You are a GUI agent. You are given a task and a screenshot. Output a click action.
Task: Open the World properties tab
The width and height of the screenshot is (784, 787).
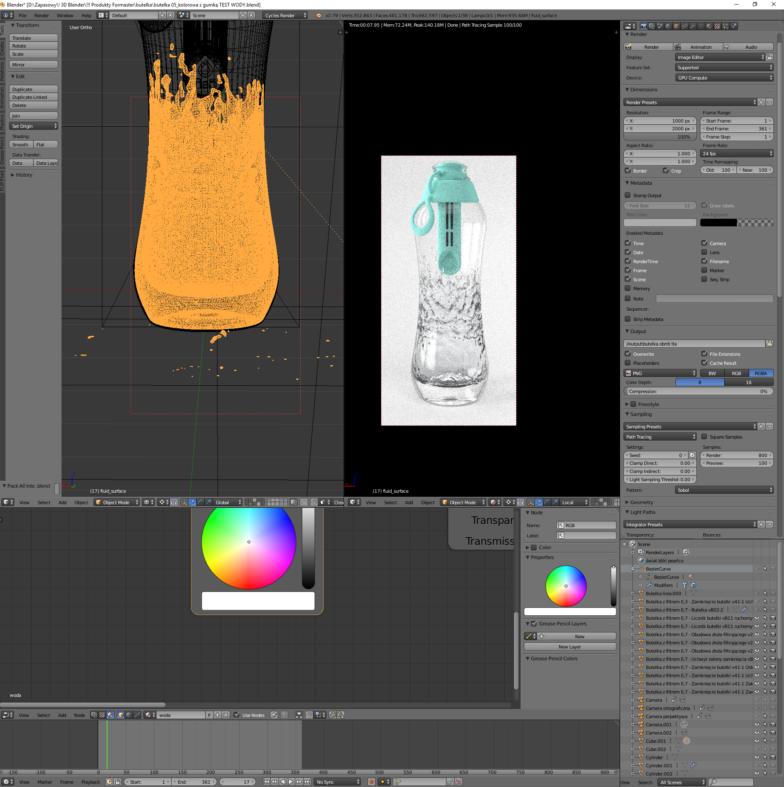[668, 25]
